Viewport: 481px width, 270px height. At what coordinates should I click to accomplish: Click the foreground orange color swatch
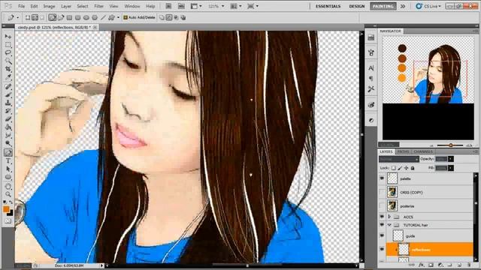6,209
